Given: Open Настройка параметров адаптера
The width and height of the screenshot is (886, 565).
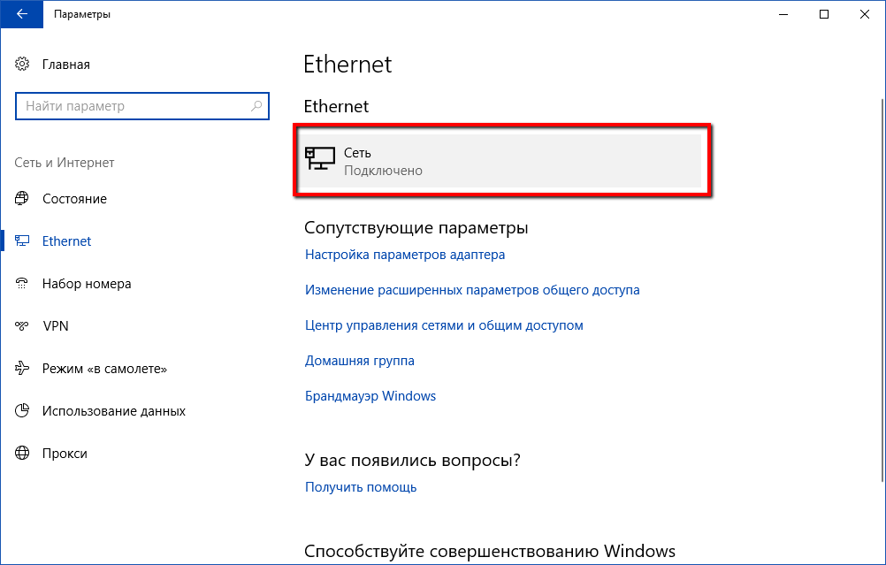Looking at the screenshot, I should pyautogui.click(x=404, y=254).
